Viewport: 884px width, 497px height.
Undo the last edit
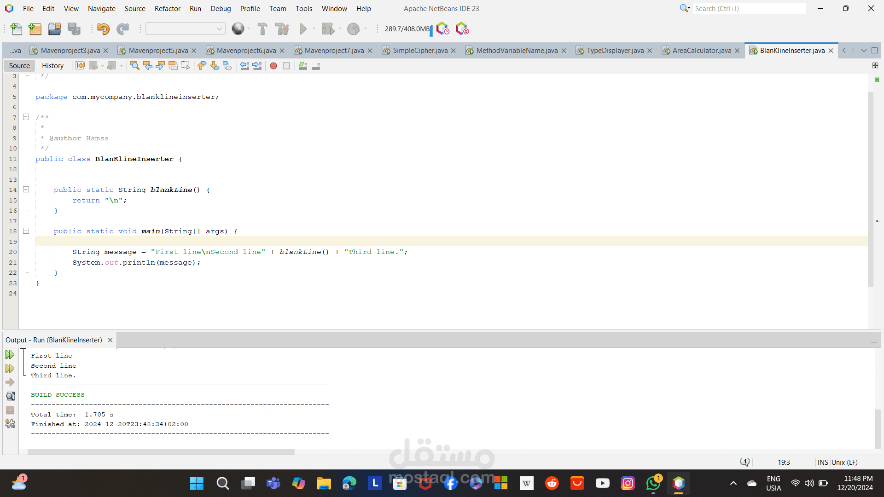click(103, 29)
